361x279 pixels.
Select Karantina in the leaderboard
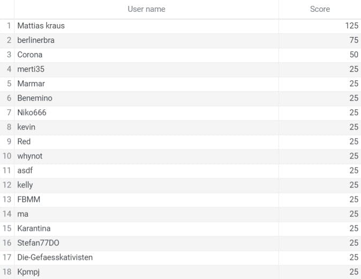(x=34, y=229)
